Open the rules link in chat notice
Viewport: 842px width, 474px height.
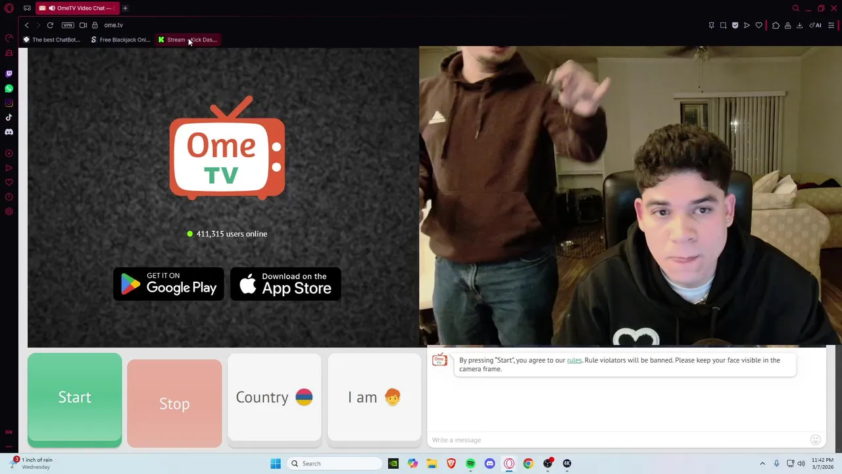pyautogui.click(x=574, y=360)
